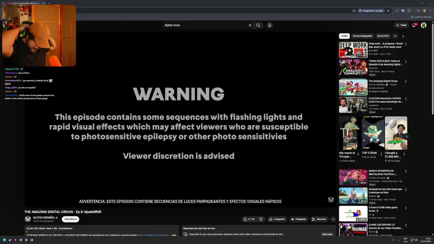Clear the 'digital circus' search text
The image size is (434, 244).
250,25
